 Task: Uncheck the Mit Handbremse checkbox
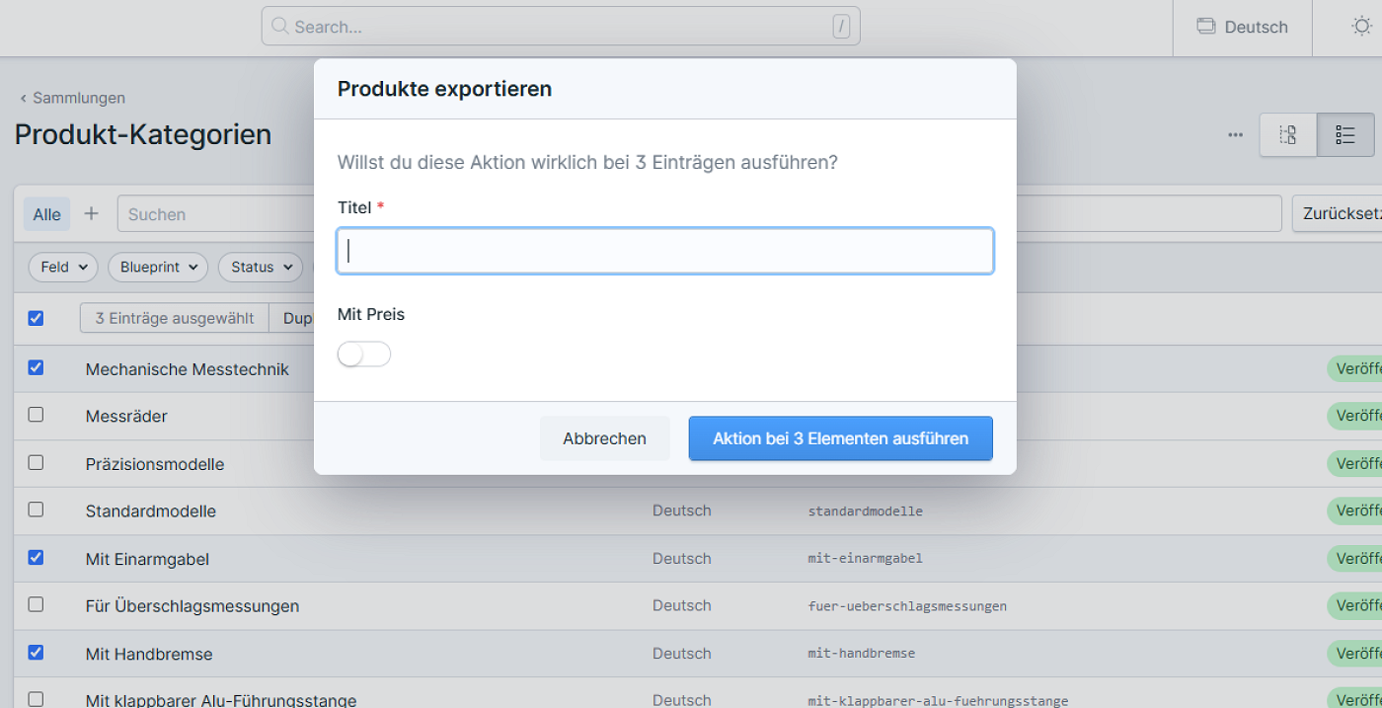pos(36,652)
